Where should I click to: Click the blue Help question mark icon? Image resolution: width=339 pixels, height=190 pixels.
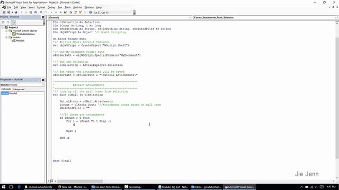(91, 13)
